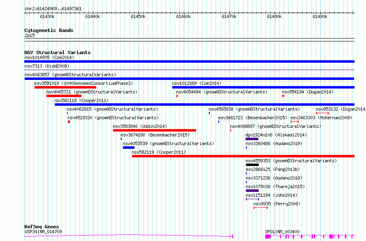Click the USP34|NM_014709 gene label
Image resolution: width=366 pixels, height=241 pixels.
(43, 232)
